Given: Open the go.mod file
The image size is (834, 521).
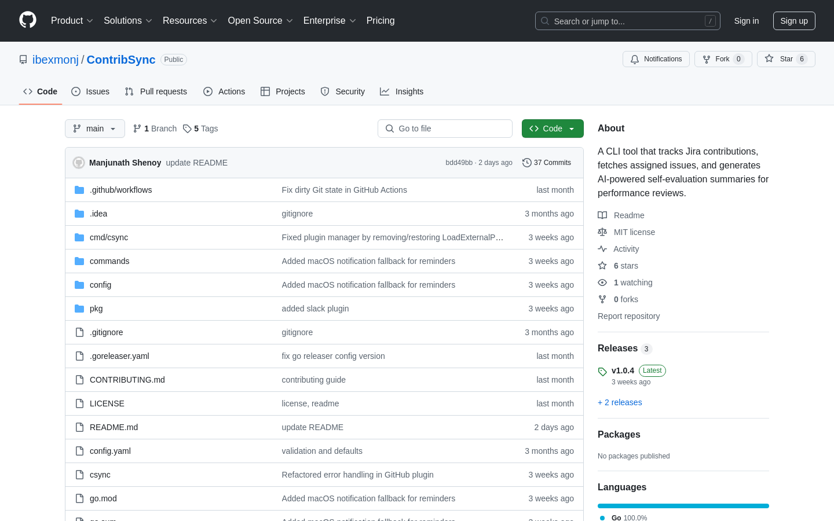Looking at the screenshot, I should 103,498.
